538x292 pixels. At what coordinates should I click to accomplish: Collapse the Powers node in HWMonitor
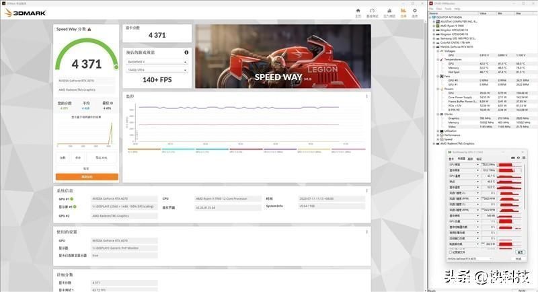click(438, 89)
